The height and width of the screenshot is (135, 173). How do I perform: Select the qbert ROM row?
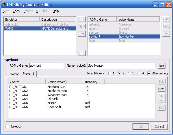click(x=124, y=28)
